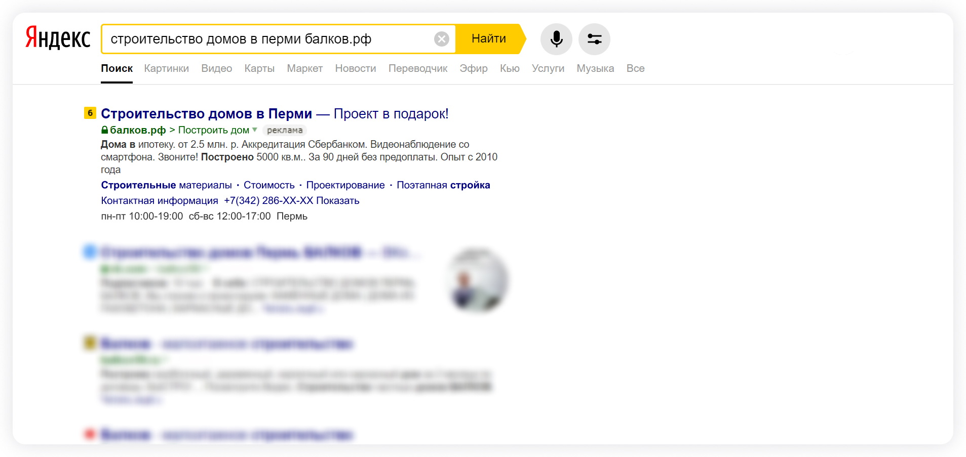Image resolution: width=966 pixels, height=457 pixels.
Task: Open the Видео tab
Action: tap(216, 68)
